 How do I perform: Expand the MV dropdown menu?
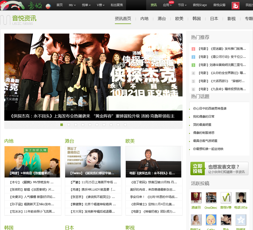(72, 5)
